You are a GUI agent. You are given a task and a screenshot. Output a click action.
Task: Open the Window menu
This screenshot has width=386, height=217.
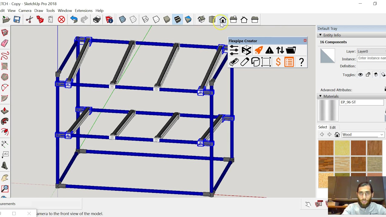click(x=65, y=11)
